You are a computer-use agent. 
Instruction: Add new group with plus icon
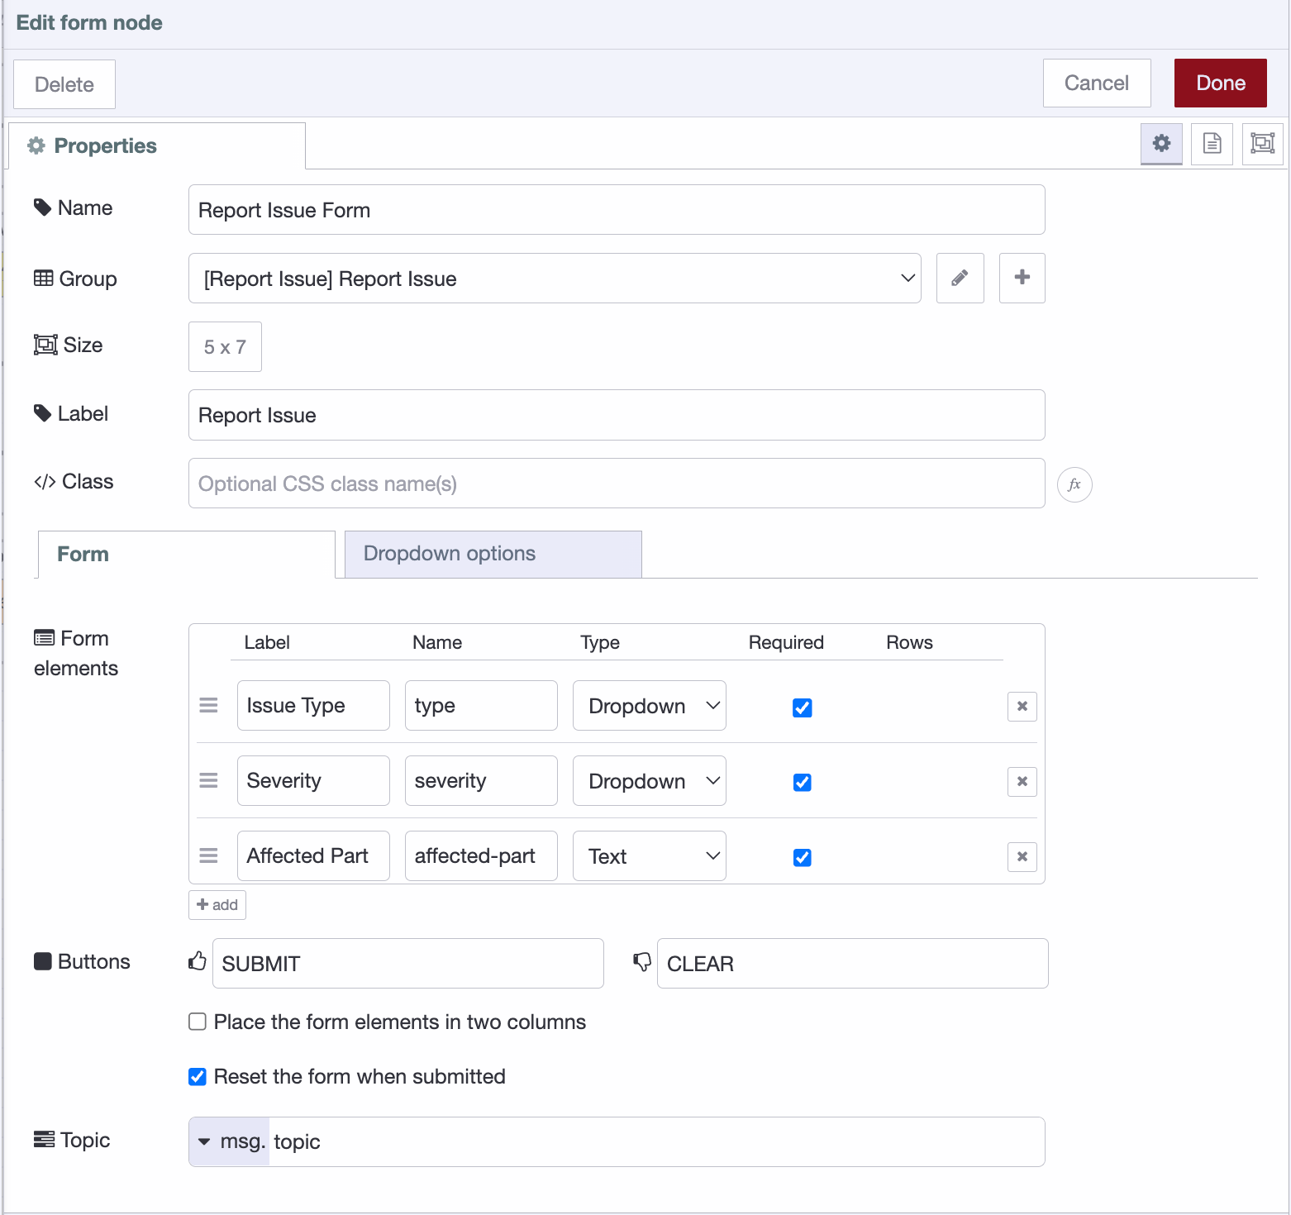[x=1022, y=279]
